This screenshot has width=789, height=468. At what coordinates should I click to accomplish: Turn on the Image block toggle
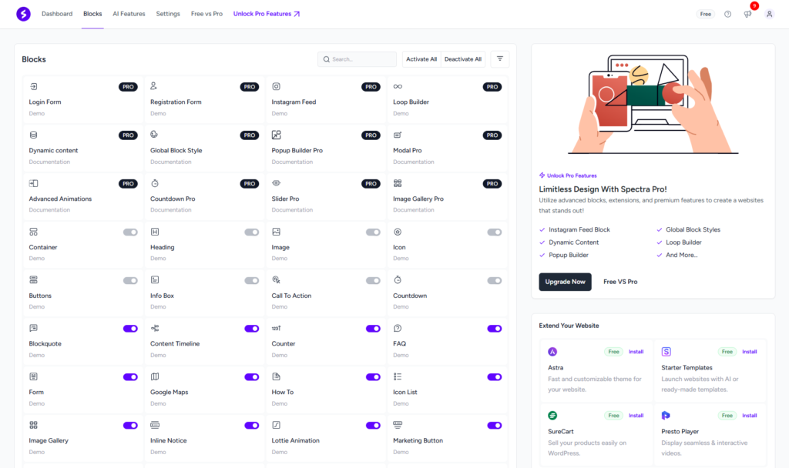pyautogui.click(x=373, y=232)
